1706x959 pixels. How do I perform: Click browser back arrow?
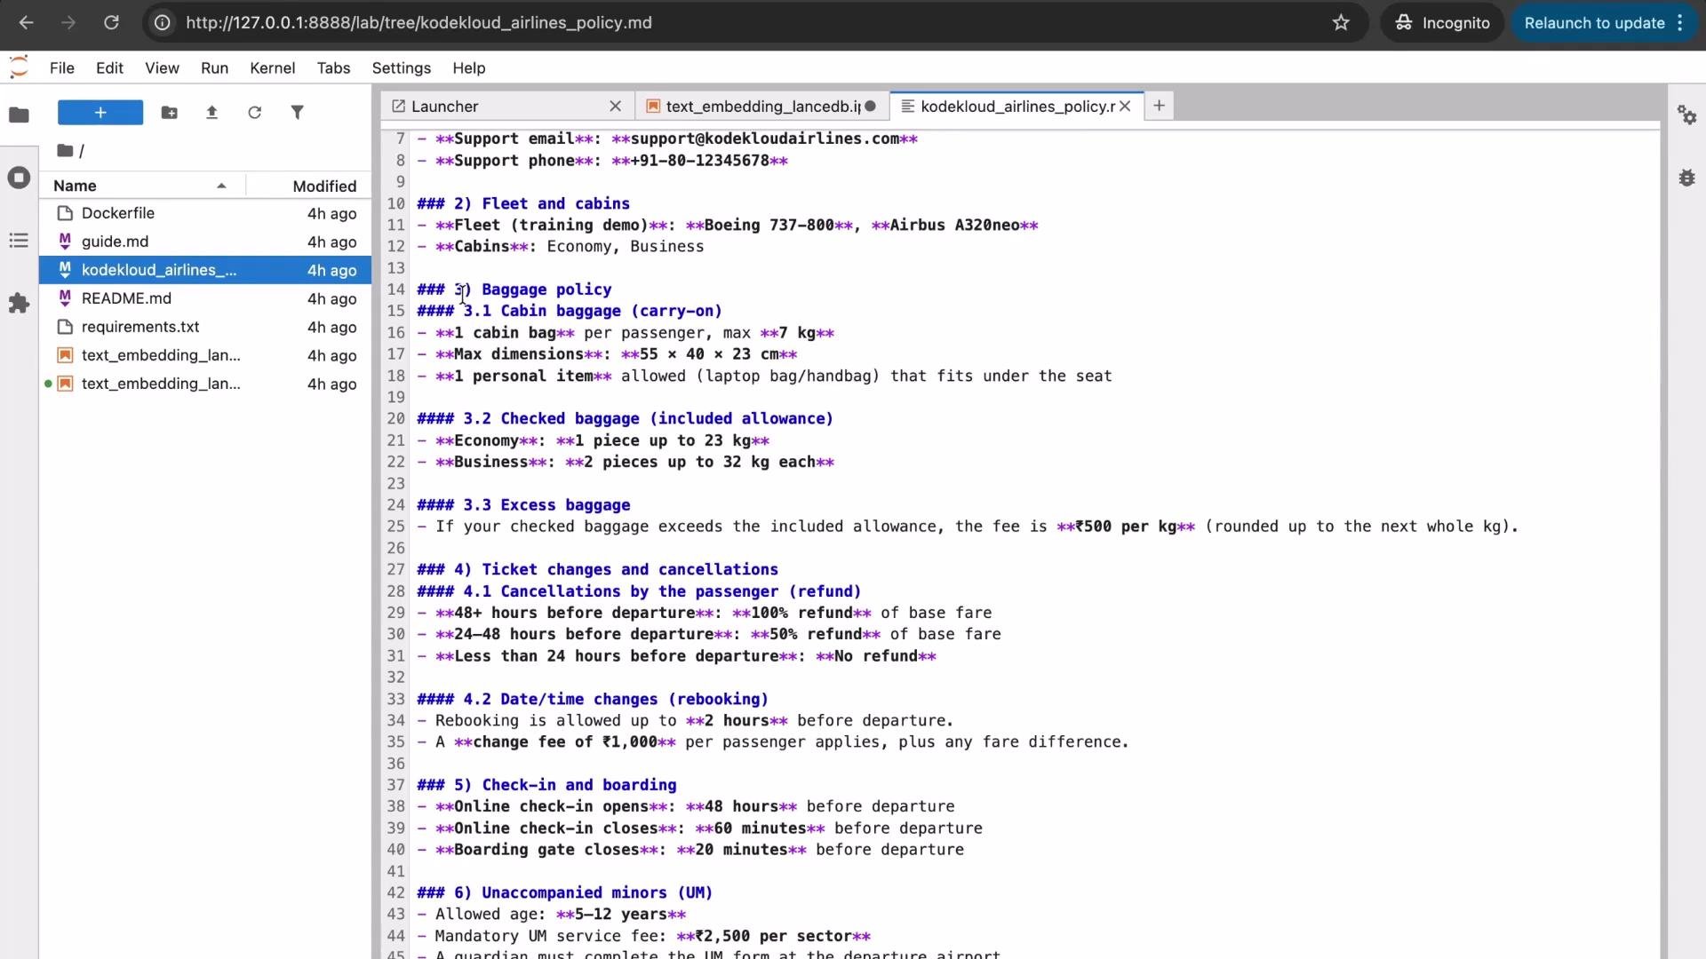tap(26, 23)
